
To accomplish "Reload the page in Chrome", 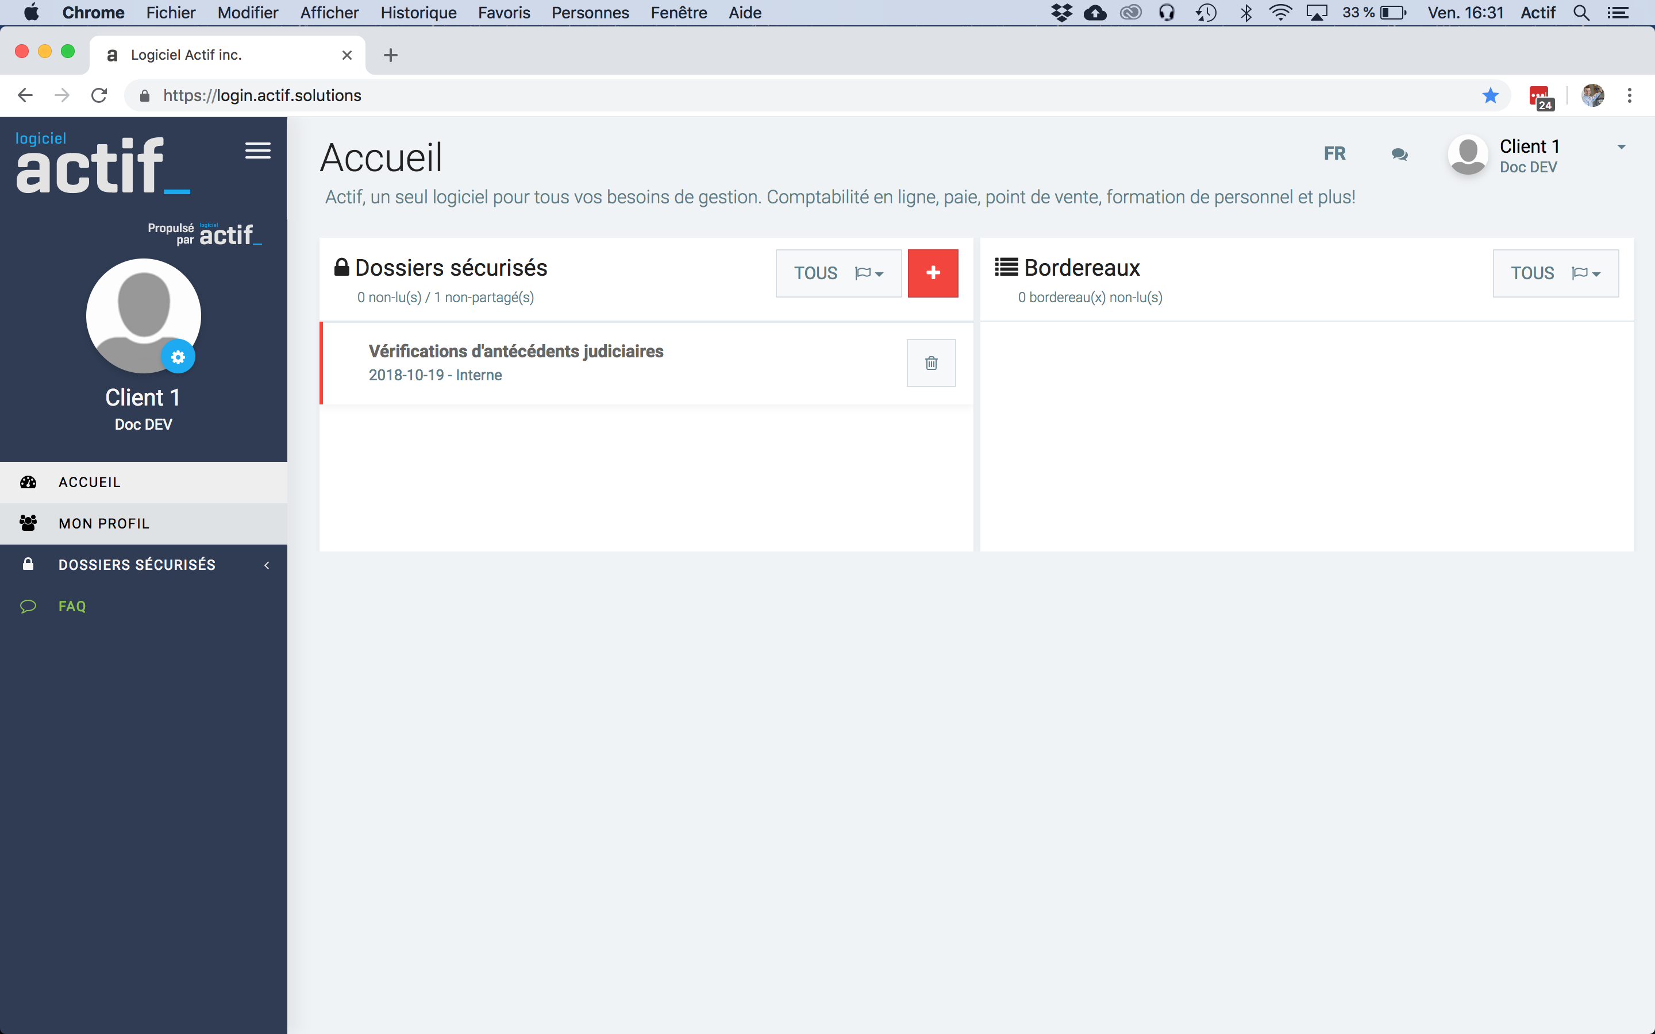I will pyautogui.click(x=99, y=96).
